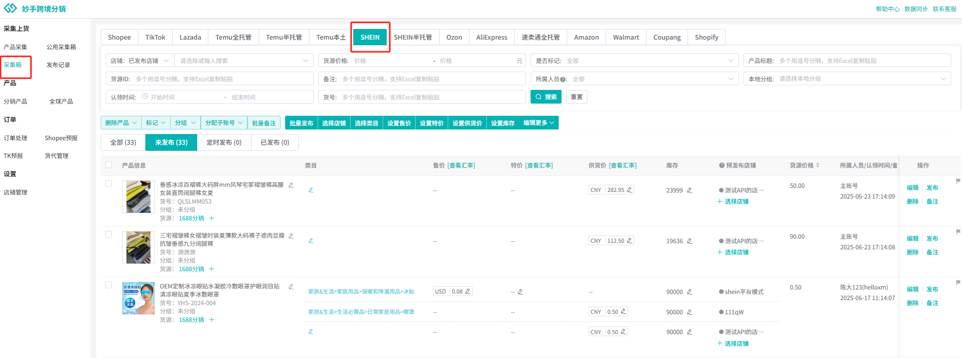Click the 搜索 search button
This screenshot has width=962, height=358.
click(x=546, y=97)
